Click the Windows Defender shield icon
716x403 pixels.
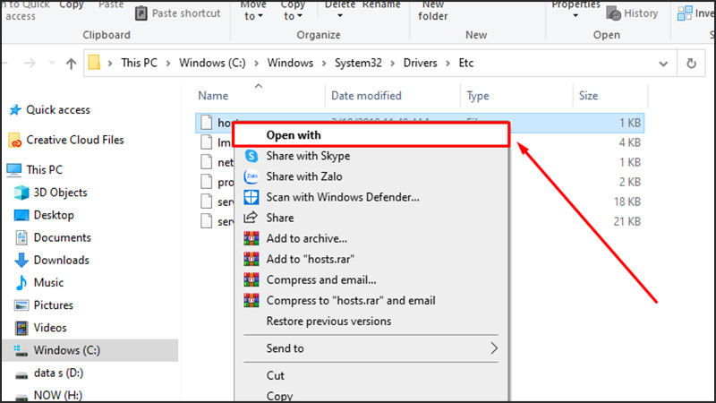pos(251,197)
